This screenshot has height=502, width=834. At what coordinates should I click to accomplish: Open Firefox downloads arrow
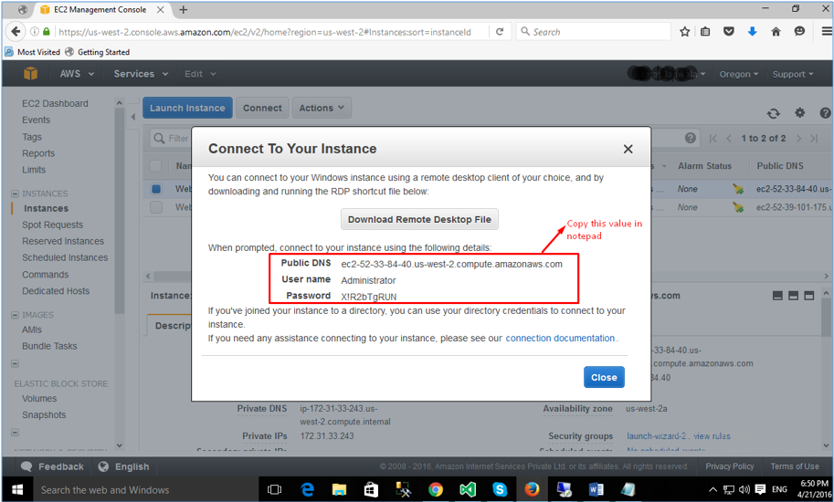click(x=752, y=32)
